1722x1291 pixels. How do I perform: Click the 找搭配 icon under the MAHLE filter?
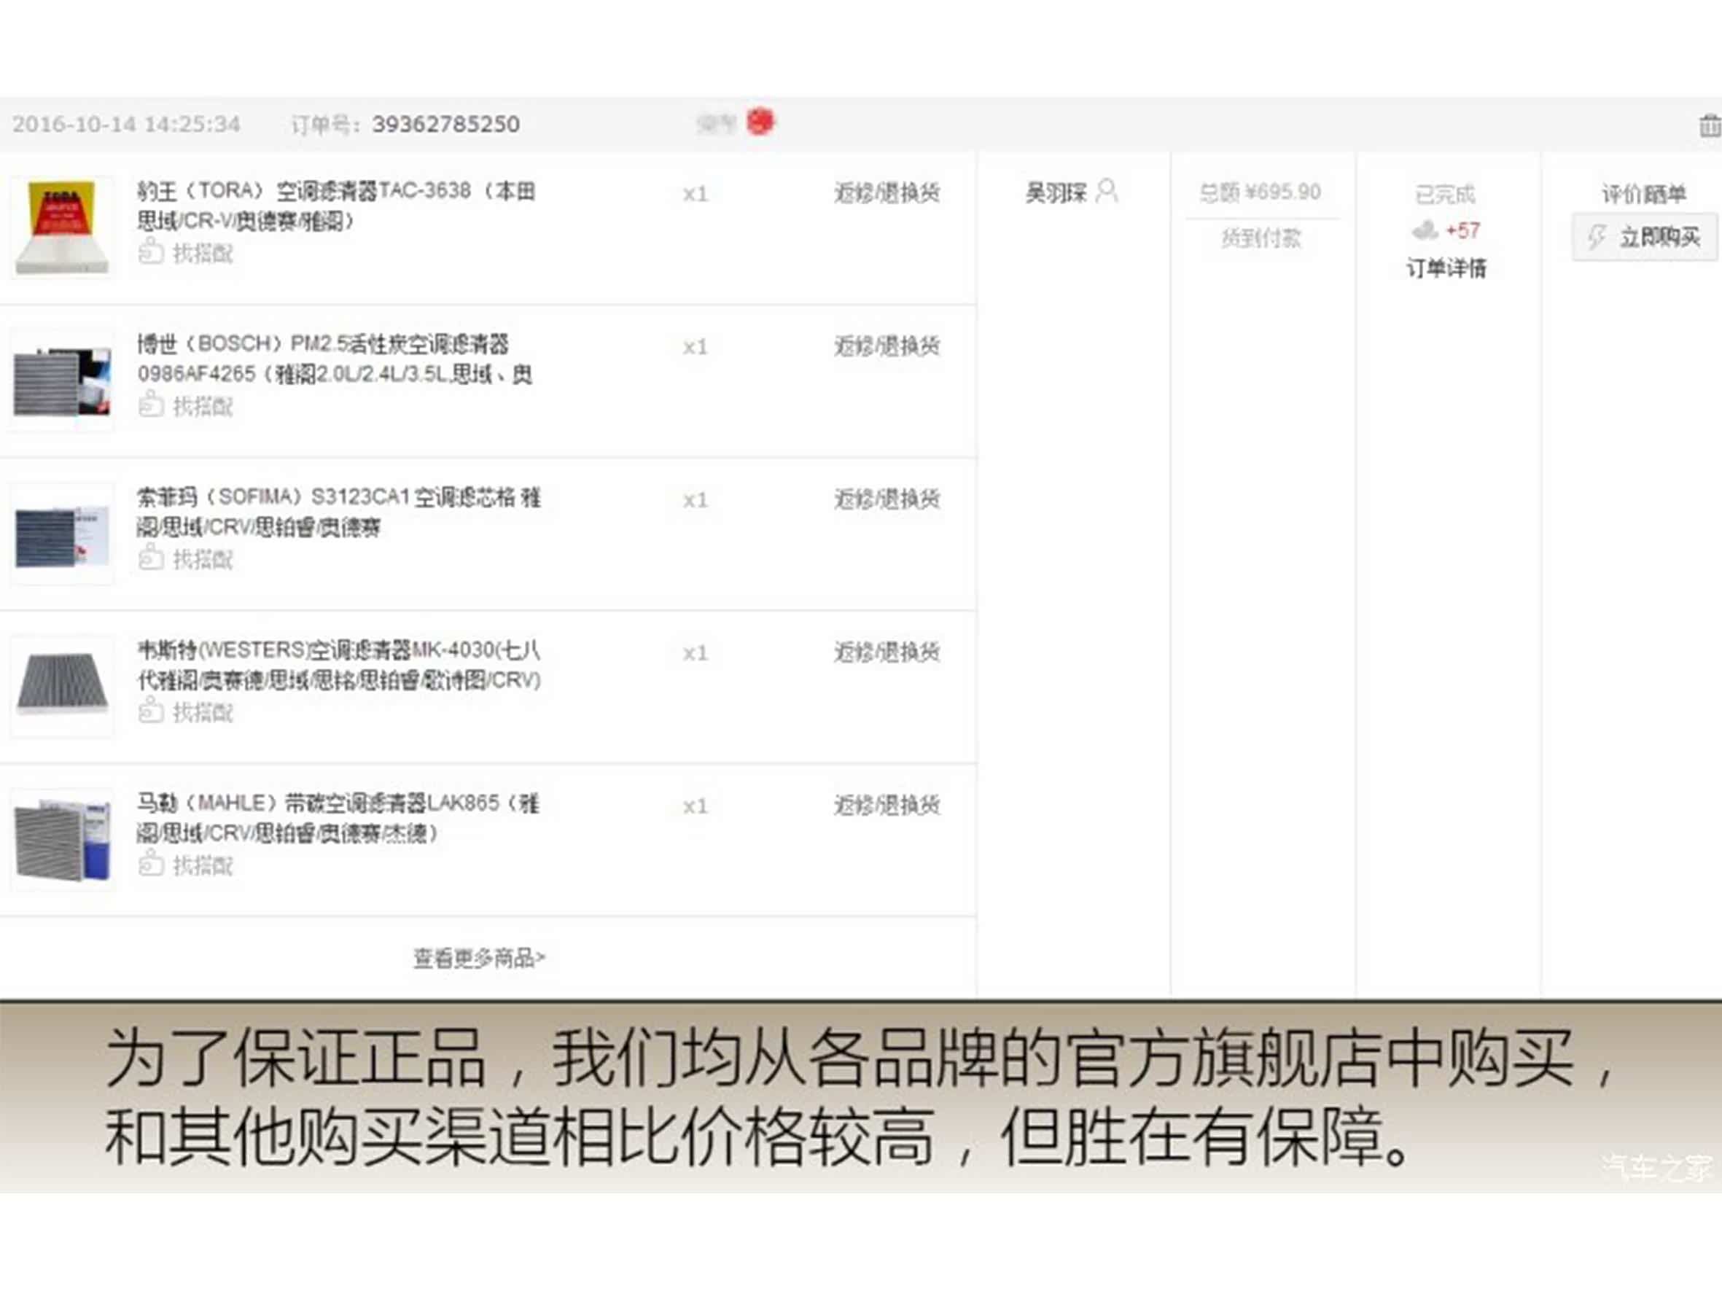150,864
